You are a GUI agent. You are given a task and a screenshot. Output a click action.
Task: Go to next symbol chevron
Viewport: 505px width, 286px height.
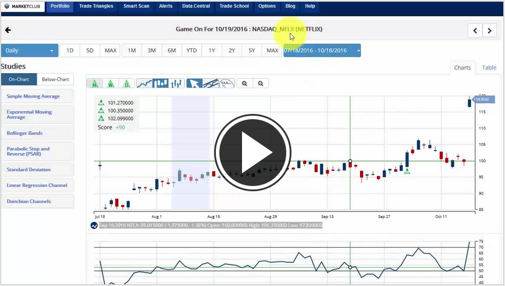pyautogui.click(x=489, y=31)
